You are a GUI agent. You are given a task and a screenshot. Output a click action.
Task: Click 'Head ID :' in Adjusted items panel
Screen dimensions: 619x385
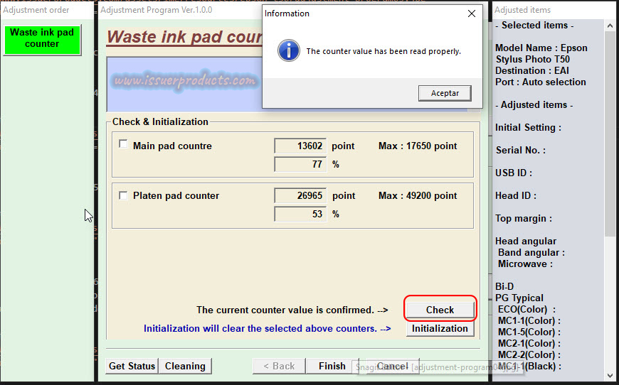(516, 196)
